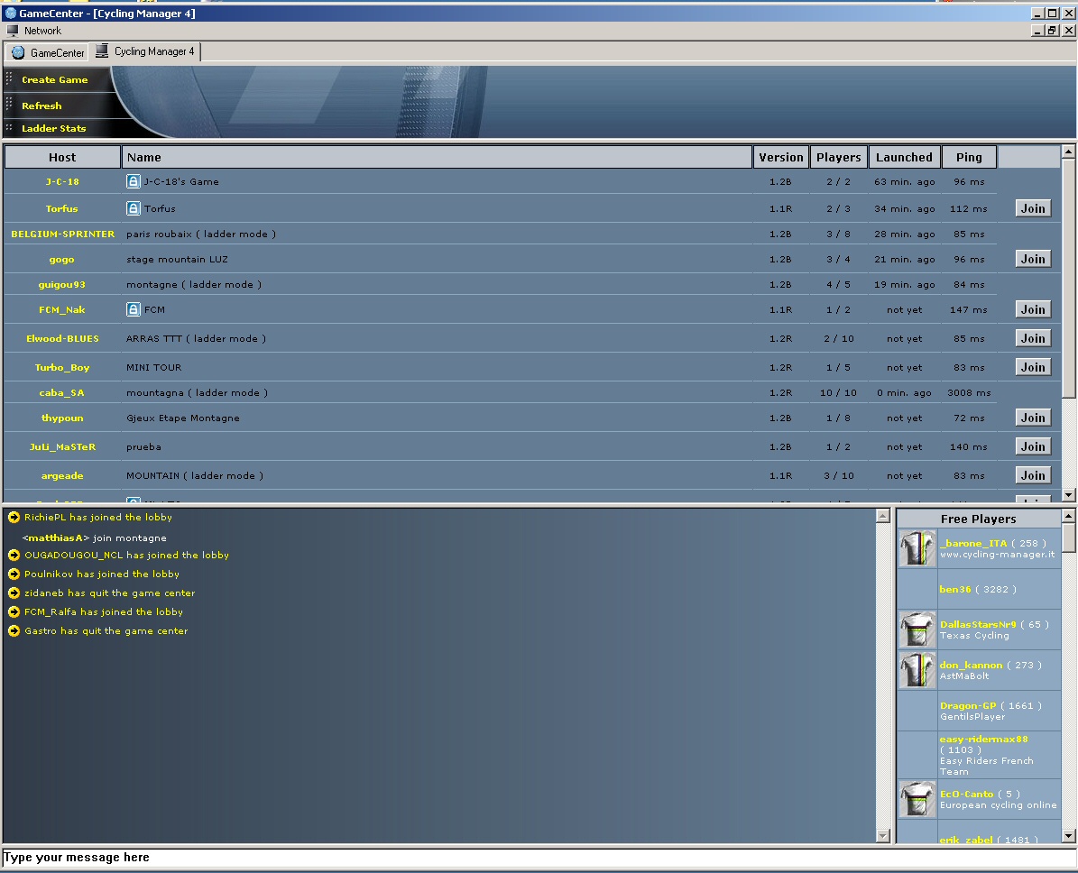The image size is (1078, 873).
Task: Sort games by the Ping column header
Action: (x=970, y=158)
